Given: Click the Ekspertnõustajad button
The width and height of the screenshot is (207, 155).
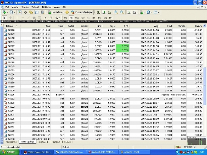Looking at the screenshot, I should (82, 12).
